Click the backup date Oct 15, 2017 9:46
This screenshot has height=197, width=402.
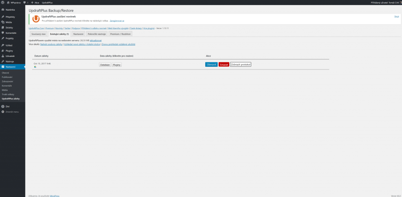pos(42,64)
